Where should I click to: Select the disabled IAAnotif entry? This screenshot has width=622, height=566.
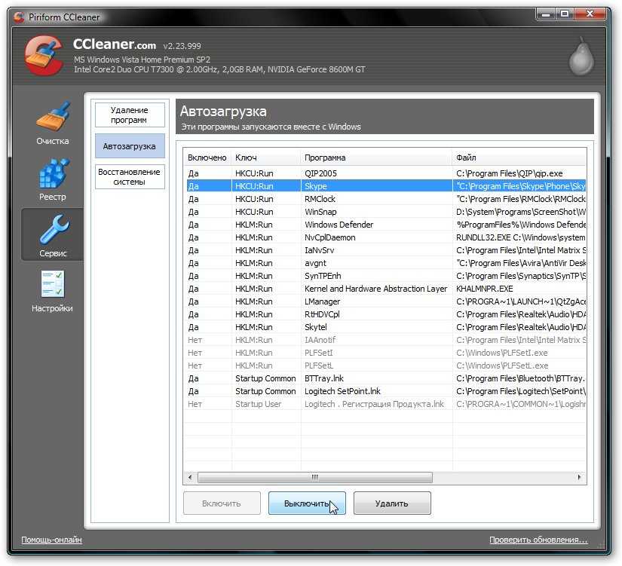click(320, 340)
